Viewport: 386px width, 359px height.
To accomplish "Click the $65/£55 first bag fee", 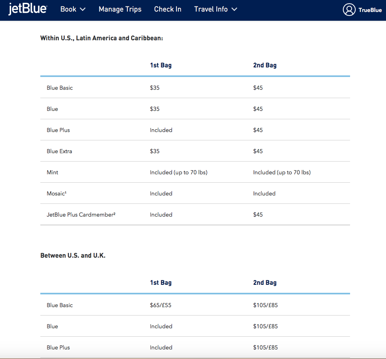I will click(x=160, y=306).
